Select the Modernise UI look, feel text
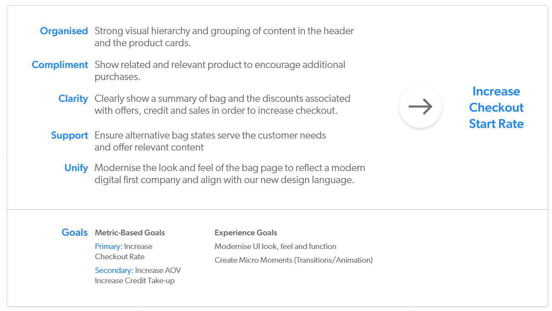Screen dimensions: 552x311 tap(275, 246)
